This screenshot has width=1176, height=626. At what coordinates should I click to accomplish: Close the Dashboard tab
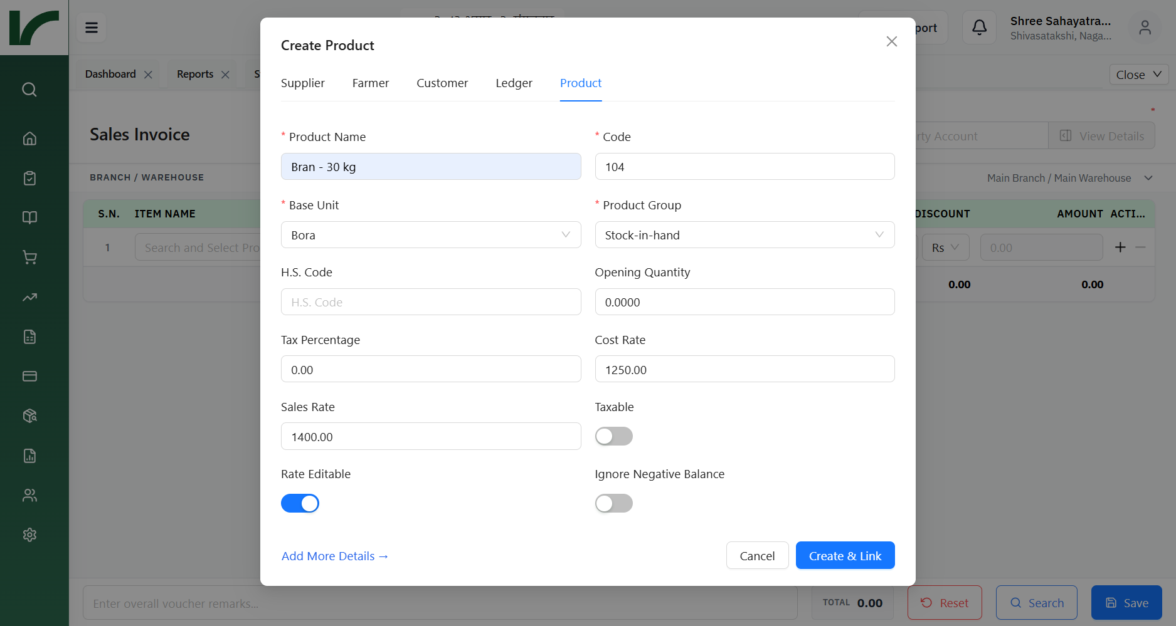pos(148,75)
